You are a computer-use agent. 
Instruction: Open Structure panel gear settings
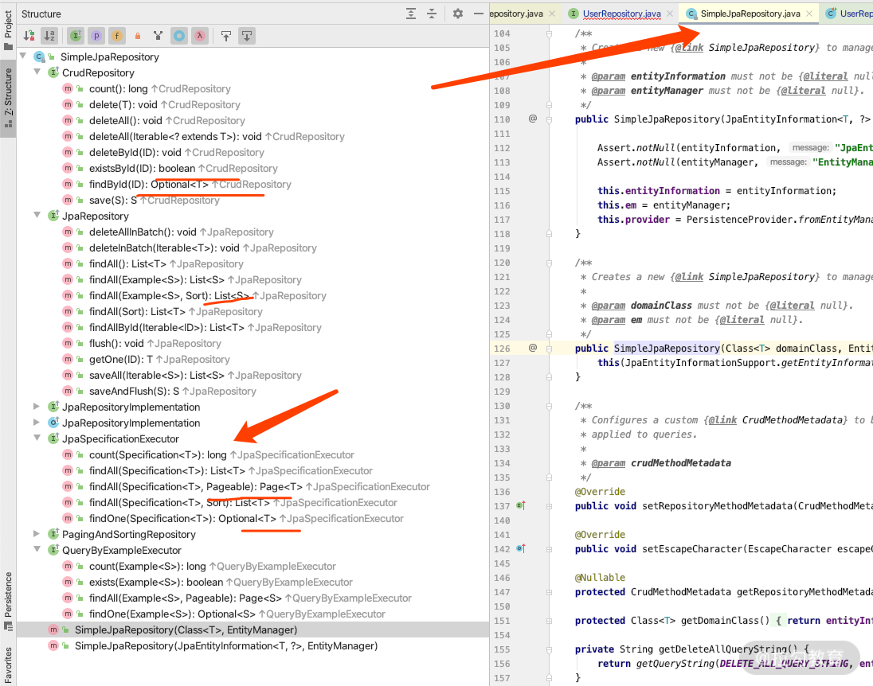(x=458, y=14)
